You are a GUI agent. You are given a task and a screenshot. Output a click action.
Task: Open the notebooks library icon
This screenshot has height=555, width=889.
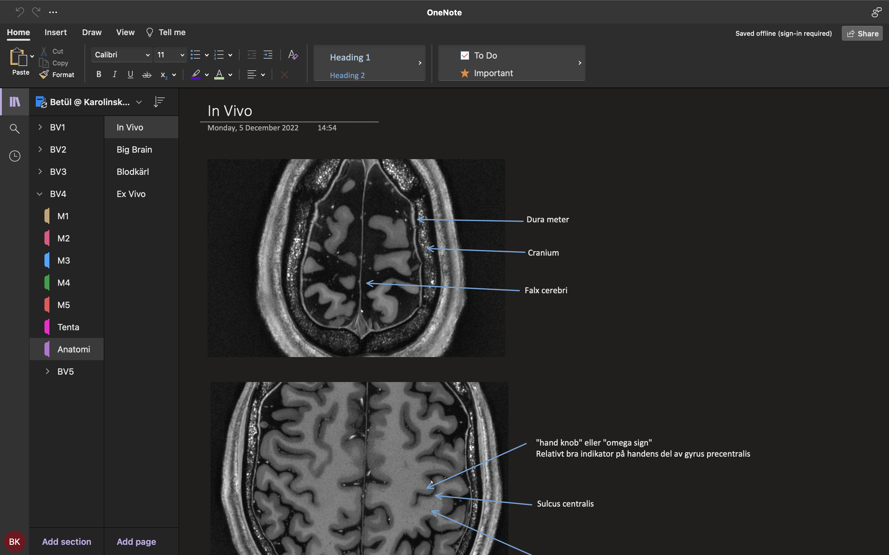tap(15, 102)
